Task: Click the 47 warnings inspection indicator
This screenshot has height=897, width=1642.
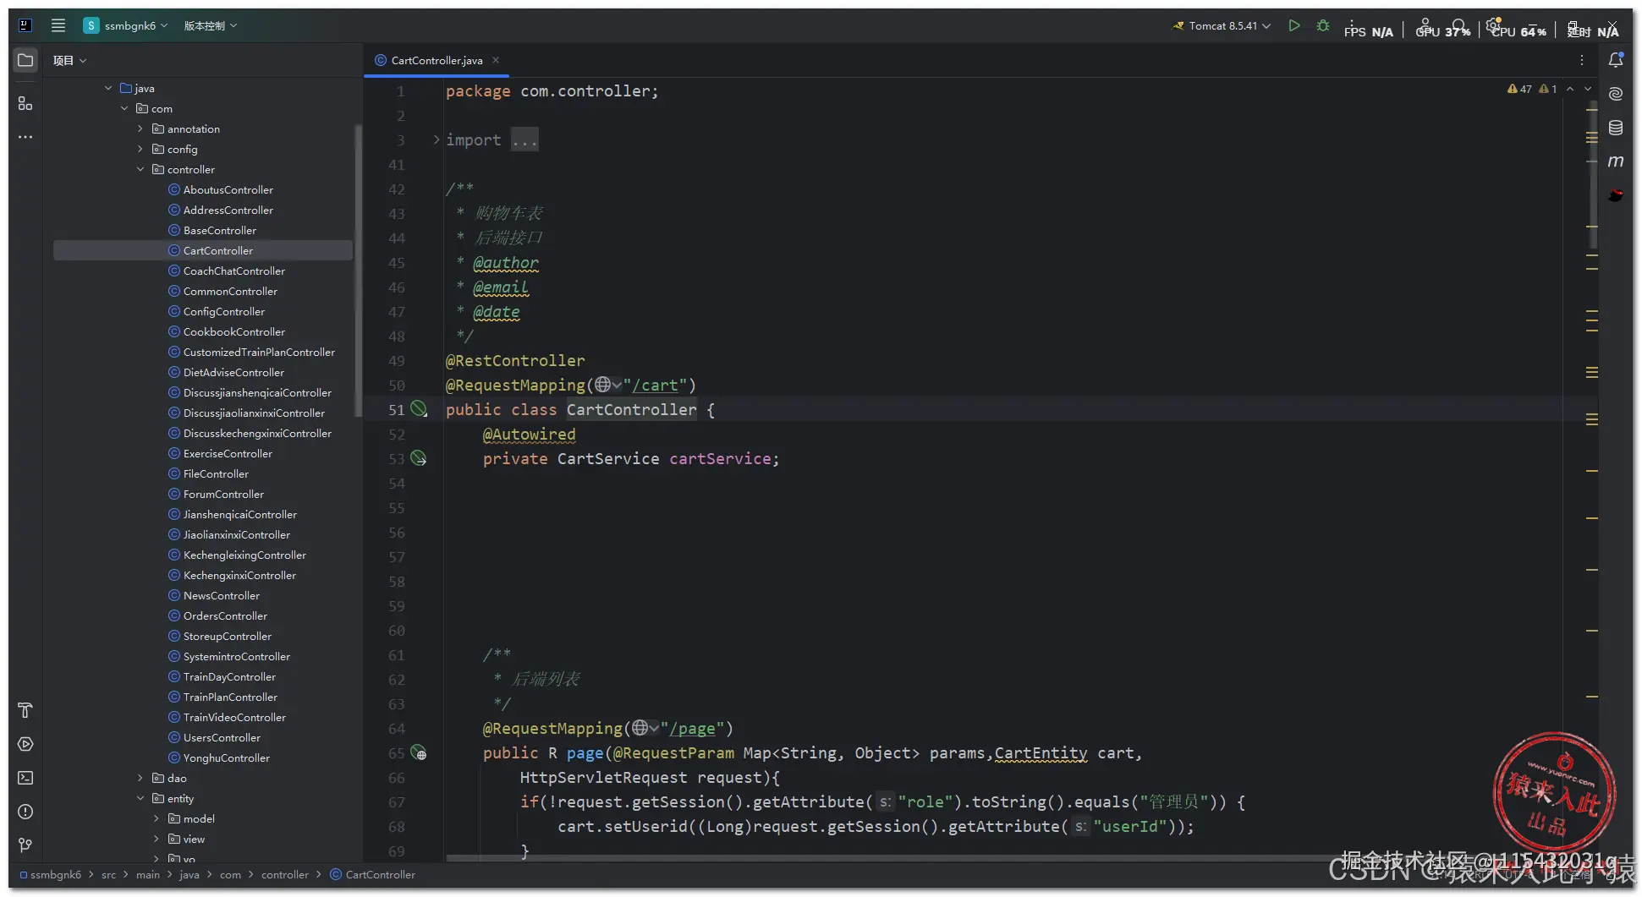Action: pos(1520,89)
